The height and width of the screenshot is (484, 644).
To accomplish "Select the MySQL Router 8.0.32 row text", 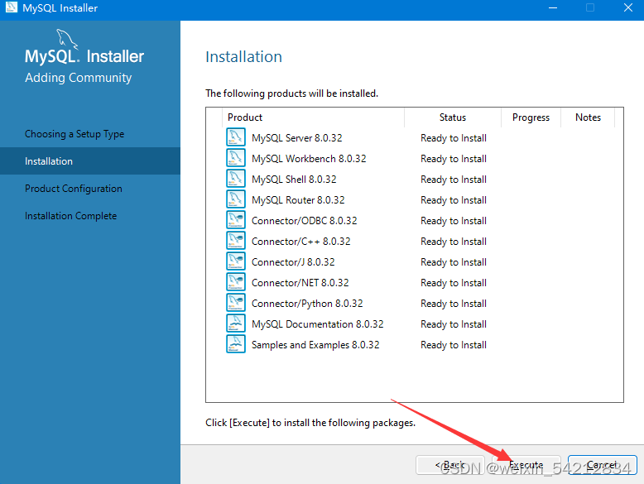I will click(298, 200).
